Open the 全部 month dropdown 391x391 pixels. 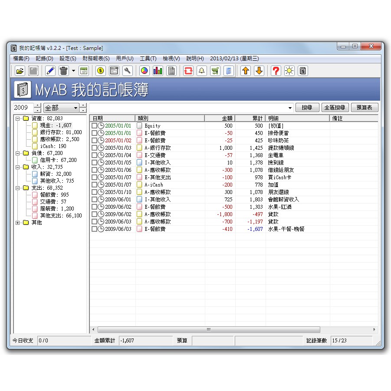pyautogui.click(x=61, y=108)
